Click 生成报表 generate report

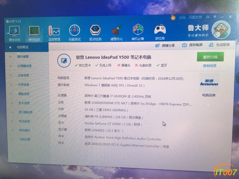pos(219,44)
